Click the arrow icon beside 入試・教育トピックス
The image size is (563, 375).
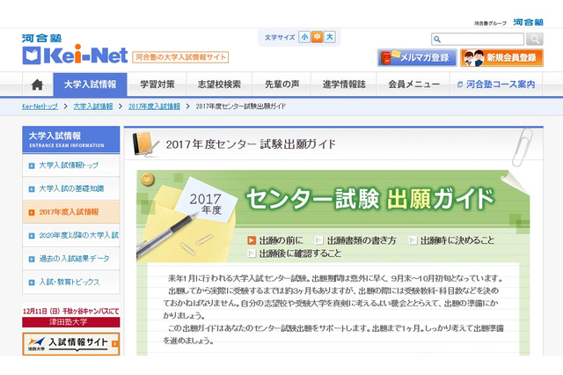coord(32,283)
